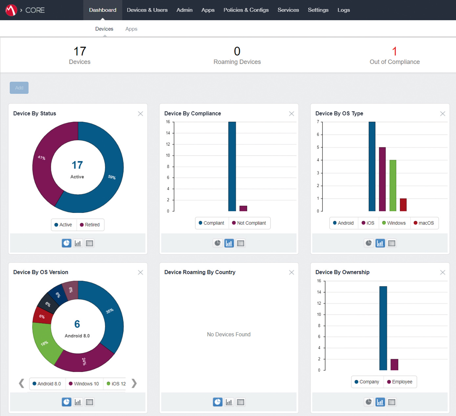Screen dimensions: 456x416
Task: Switch Device By Status to bar chart view
Action: click(78, 243)
